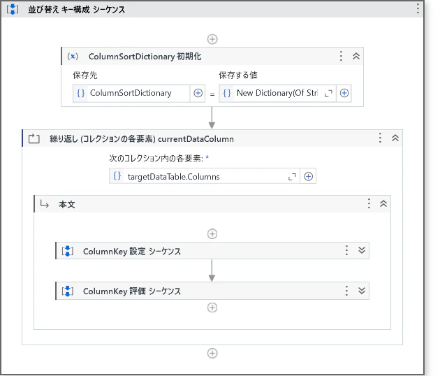The image size is (440, 376).
Task: Click the sequence icon beside 並び替え キー構成 シーケンス
Action: [x=13, y=9]
